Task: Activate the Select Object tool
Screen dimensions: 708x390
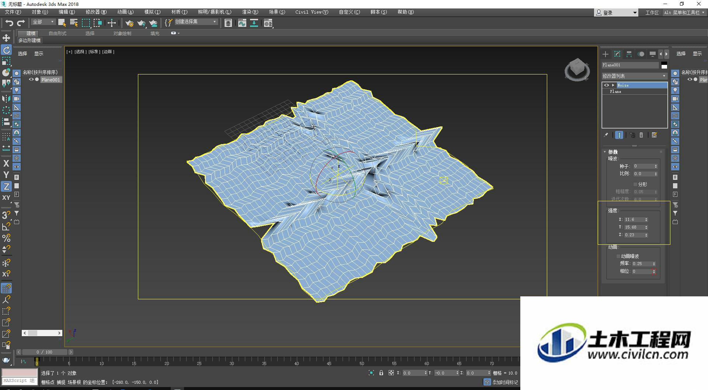Action: (62, 23)
